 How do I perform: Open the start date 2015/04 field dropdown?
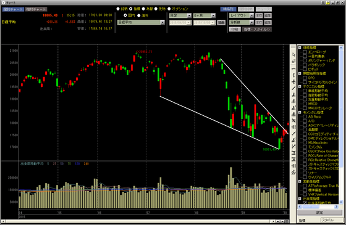coord(189,23)
